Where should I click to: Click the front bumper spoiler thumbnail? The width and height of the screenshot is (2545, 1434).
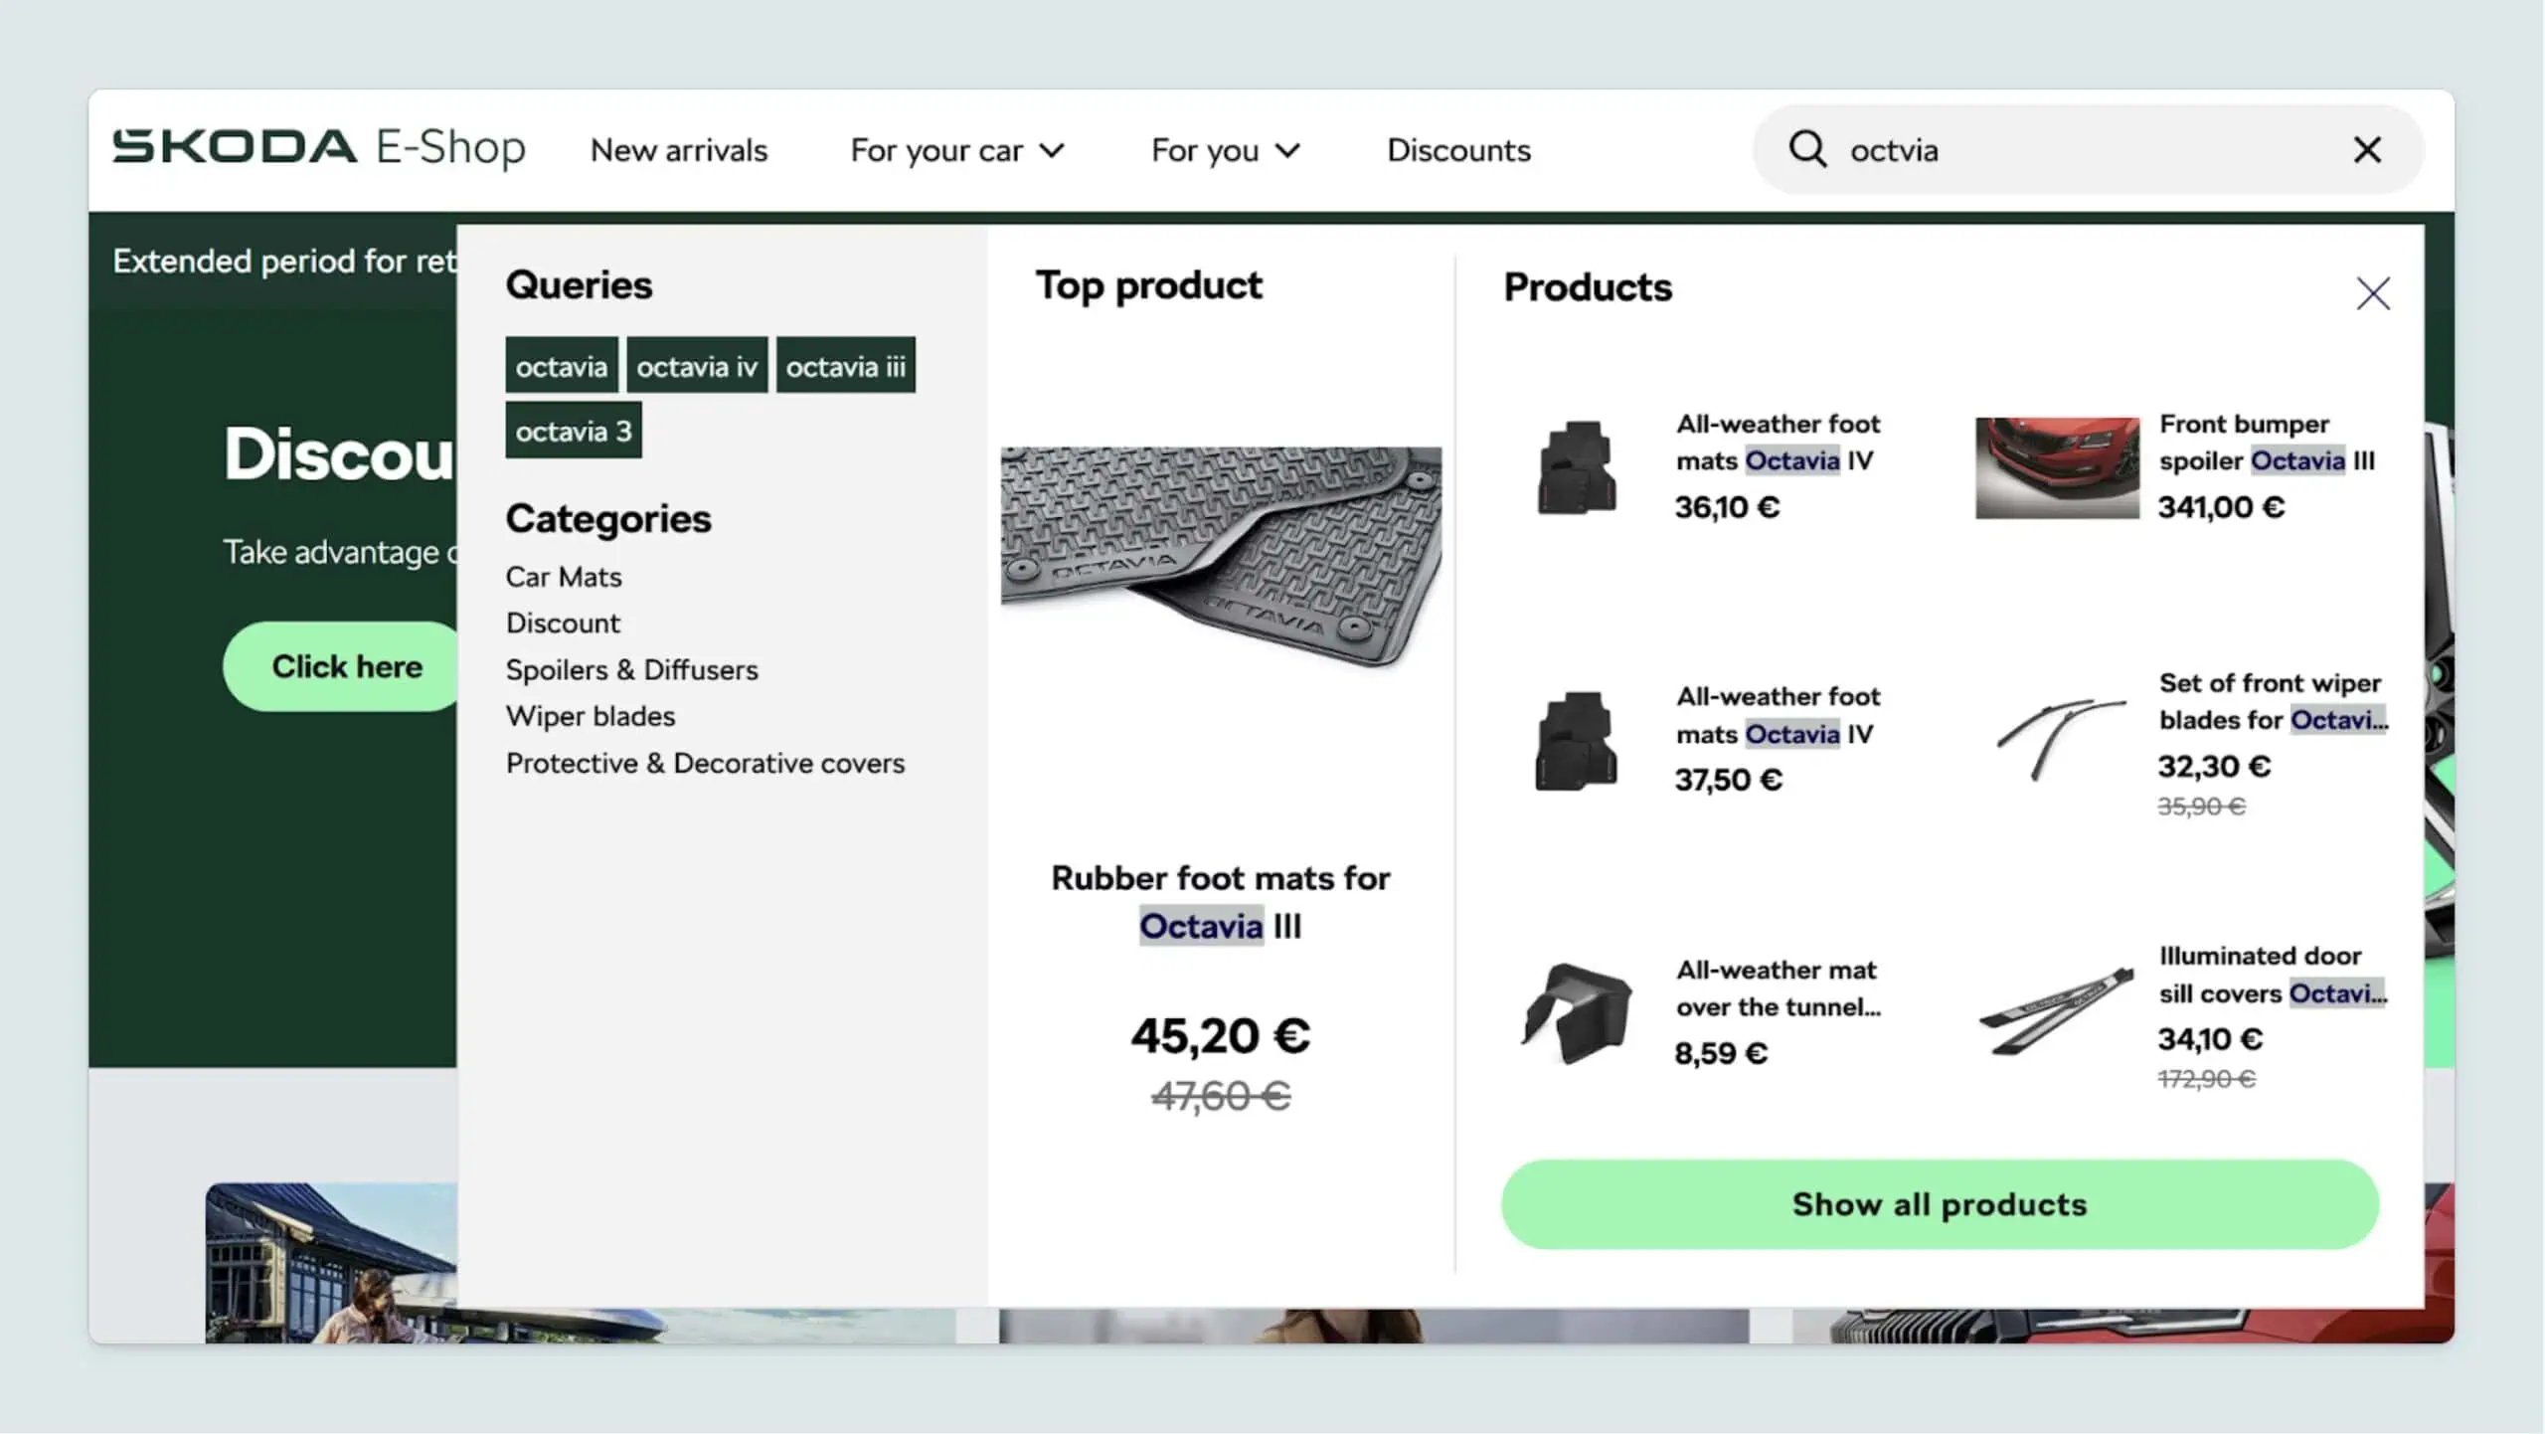point(2057,467)
